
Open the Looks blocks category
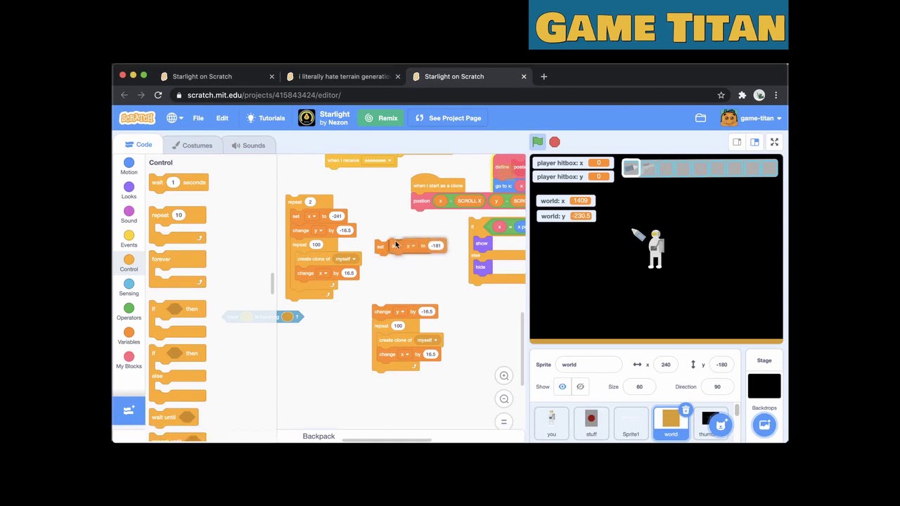point(129,190)
